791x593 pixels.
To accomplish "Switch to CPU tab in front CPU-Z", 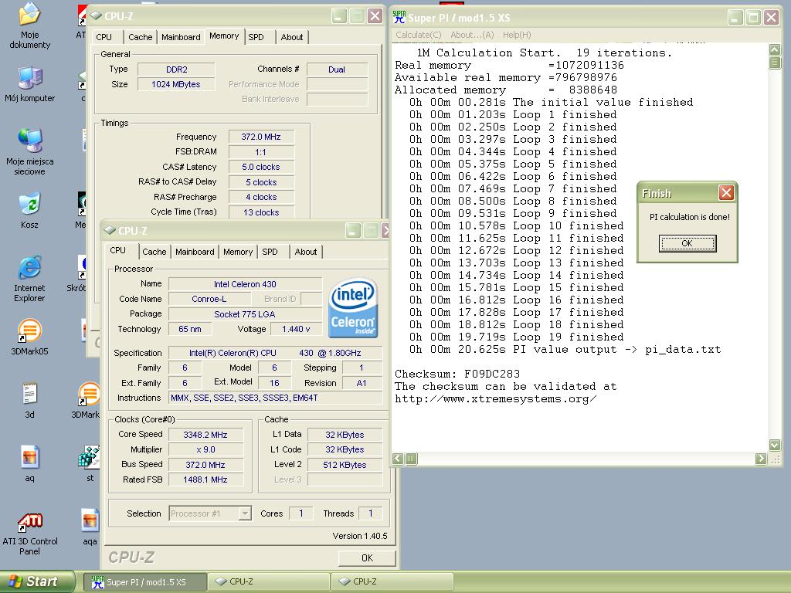I will 117,251.
